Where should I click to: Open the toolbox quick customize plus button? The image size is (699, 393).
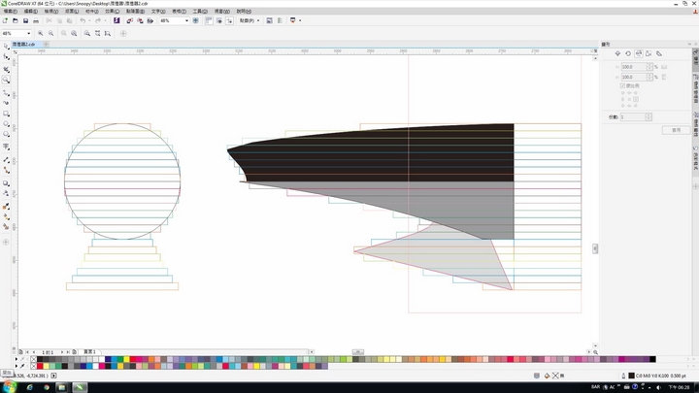click(6, 243)
